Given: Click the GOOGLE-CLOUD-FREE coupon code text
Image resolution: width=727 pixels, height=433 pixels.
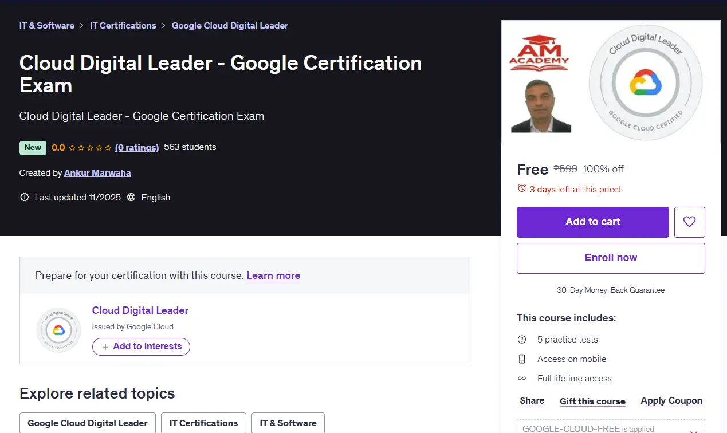Looking at the screenshot, I should [x=571, y=428].
